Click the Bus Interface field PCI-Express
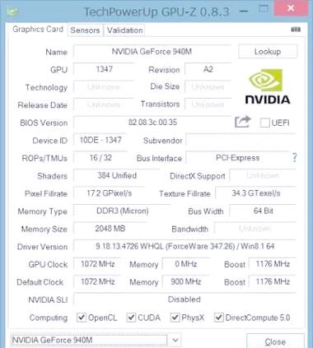313x348 pixels. (x=238, y=158)
